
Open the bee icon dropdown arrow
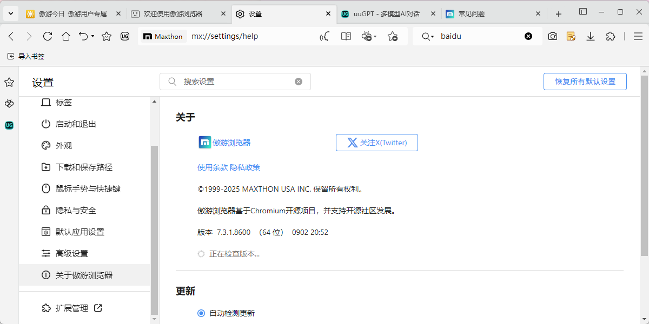(374, 36)
